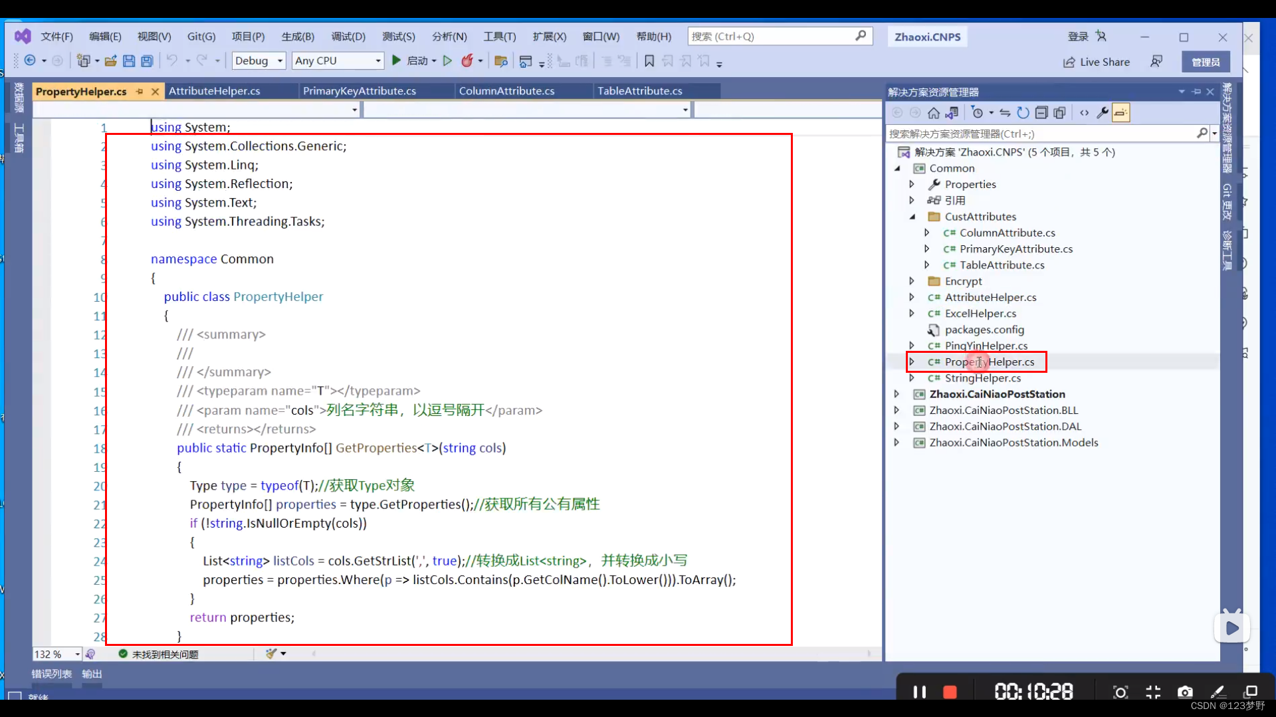Expand the Encrypt folder
This screenshot has width=1276, height=717.
[912, 281]
